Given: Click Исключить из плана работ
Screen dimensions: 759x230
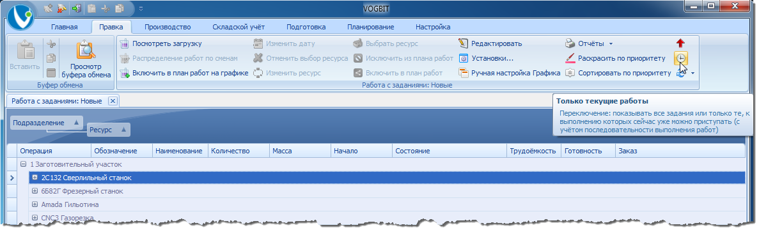Looking at the screenshot, I should 403,59.
